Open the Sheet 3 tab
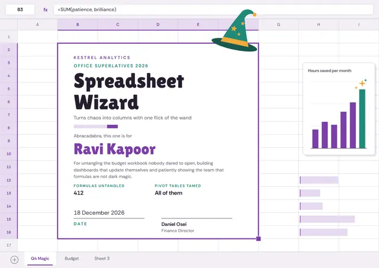 coord(102,259)
